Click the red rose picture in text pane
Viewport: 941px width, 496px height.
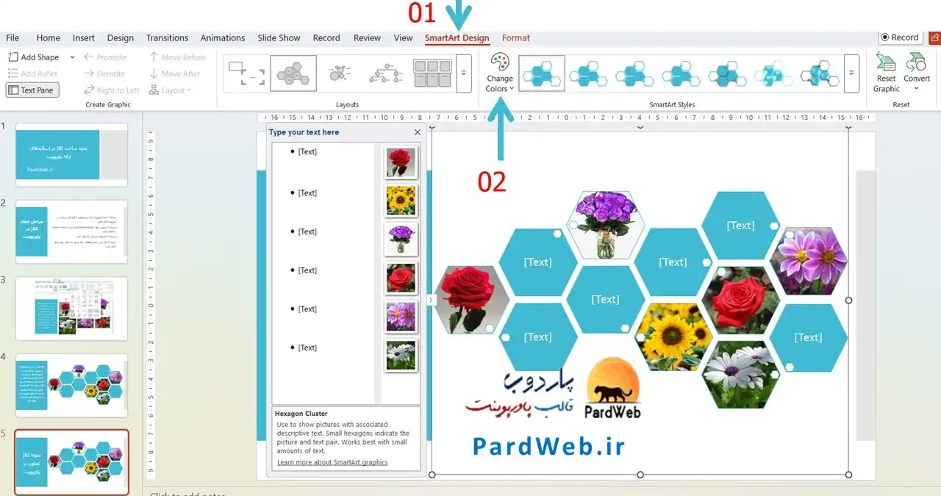(401, 162)
